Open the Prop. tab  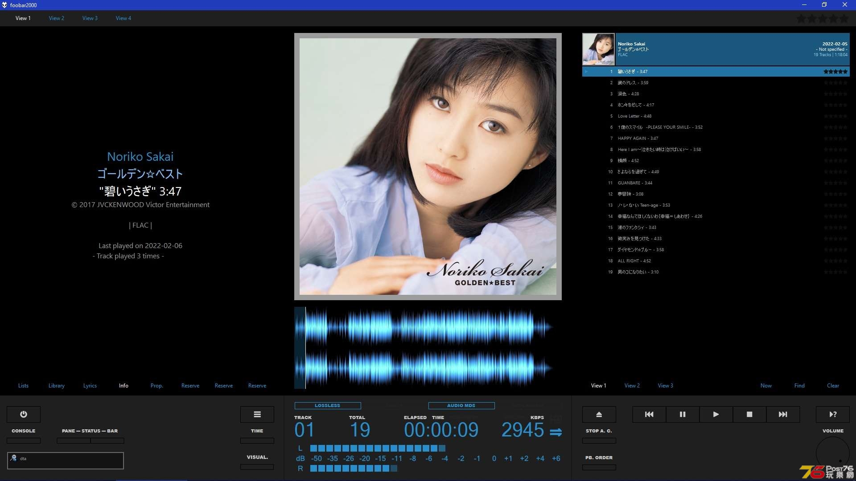(157, 386)
